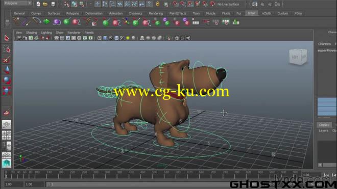Viewport: 337px width, 189px height.
Task: Activate the Scale tool in toolbox
Action: coord(7,90)
